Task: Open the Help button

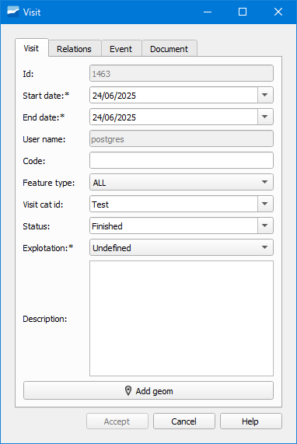Action: pos(251,421)
